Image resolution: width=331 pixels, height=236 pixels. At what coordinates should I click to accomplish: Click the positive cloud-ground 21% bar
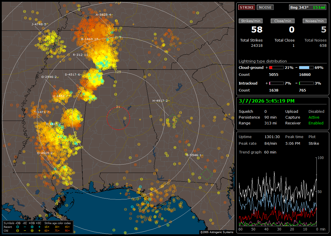(276, 67)
